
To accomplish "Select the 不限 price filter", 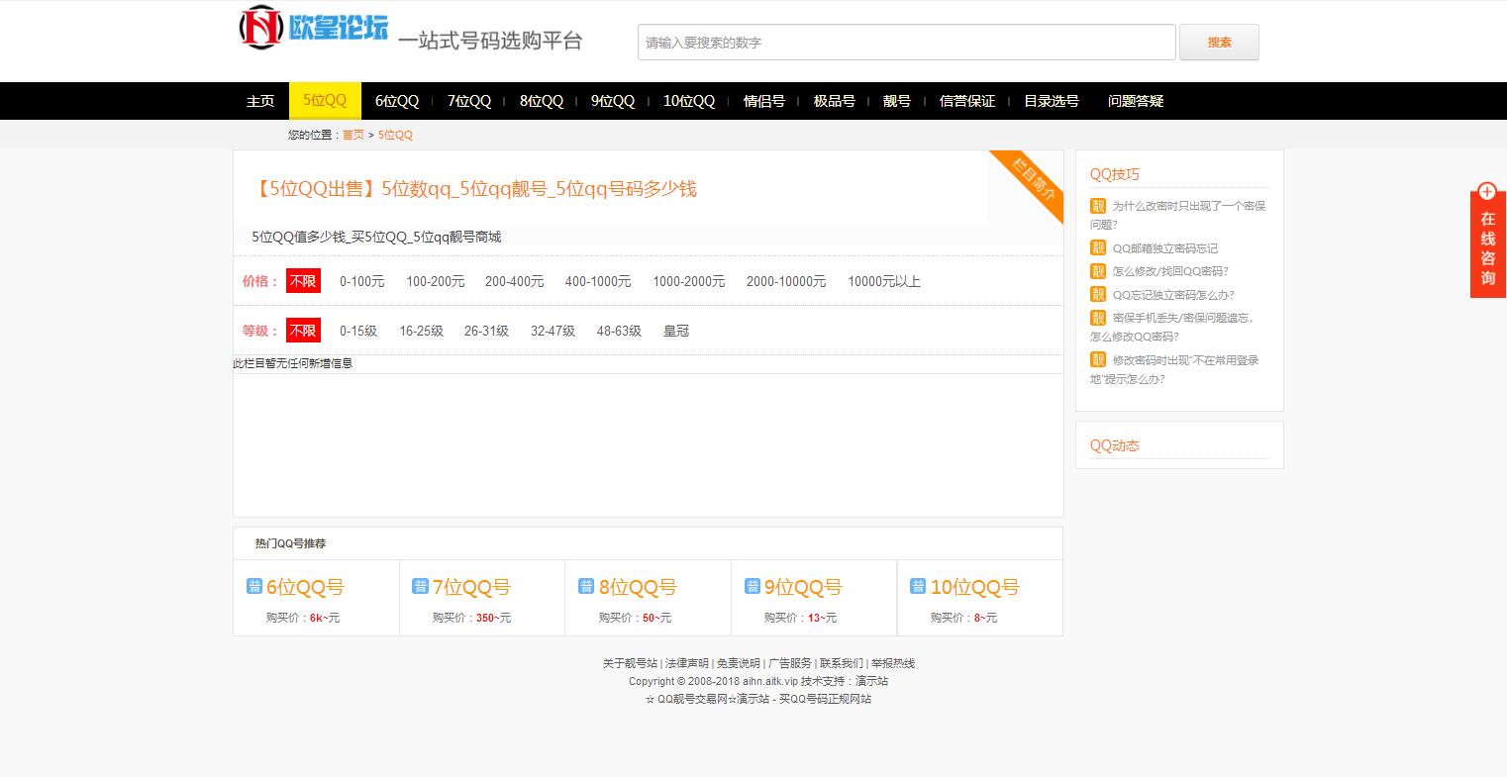I will pyautogui.click(x=303, y=281).
